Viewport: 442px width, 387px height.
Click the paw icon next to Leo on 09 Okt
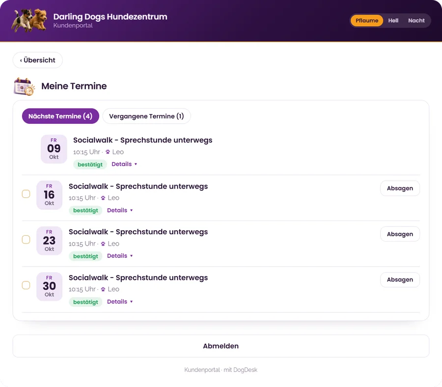[x=108, y=152]
